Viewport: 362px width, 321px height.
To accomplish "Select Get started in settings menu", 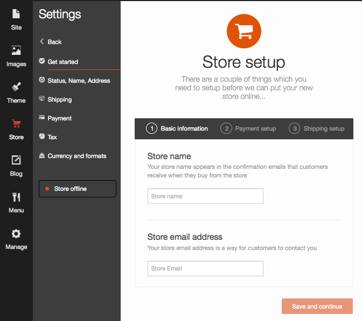I will point(63,62).
